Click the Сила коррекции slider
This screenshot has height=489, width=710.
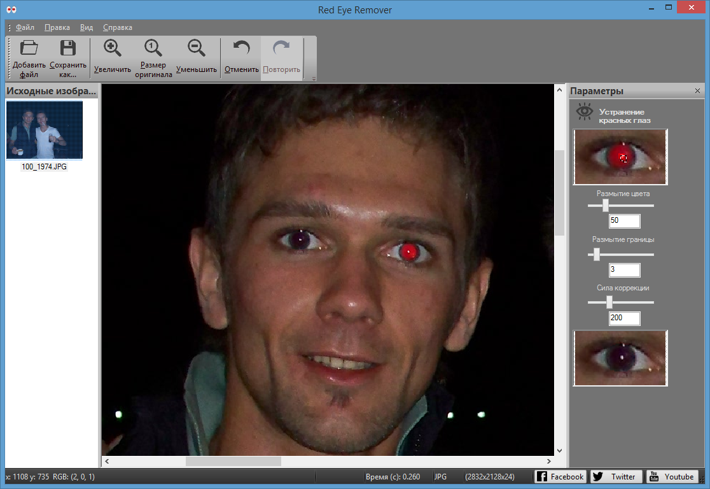pyautogui.click(x=609, y=302)
